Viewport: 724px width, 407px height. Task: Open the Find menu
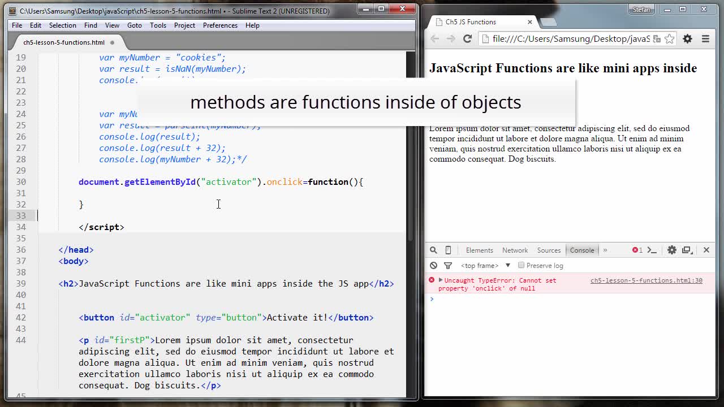pos(90,25)
